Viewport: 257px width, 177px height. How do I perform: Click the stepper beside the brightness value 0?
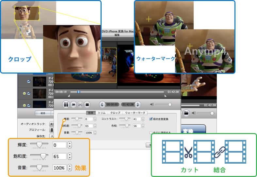(95, 119)
